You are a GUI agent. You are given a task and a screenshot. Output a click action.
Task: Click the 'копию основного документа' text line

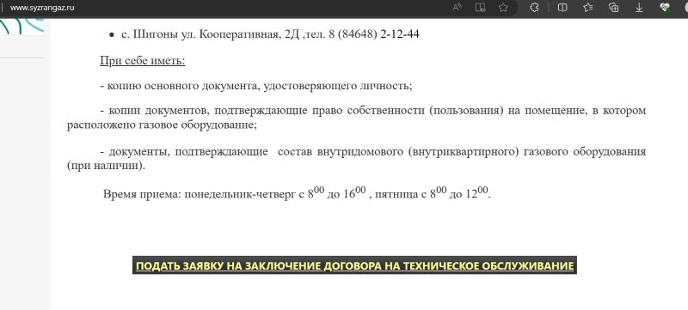(256, 86)
